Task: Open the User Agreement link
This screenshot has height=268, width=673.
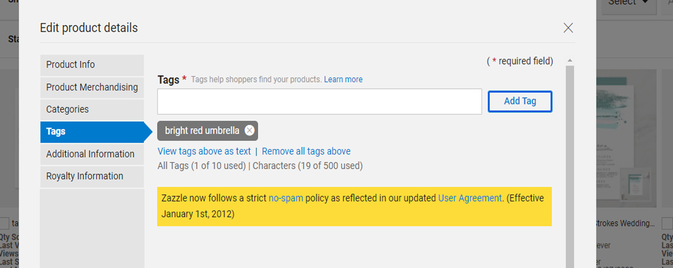Action: click(470, 198)
